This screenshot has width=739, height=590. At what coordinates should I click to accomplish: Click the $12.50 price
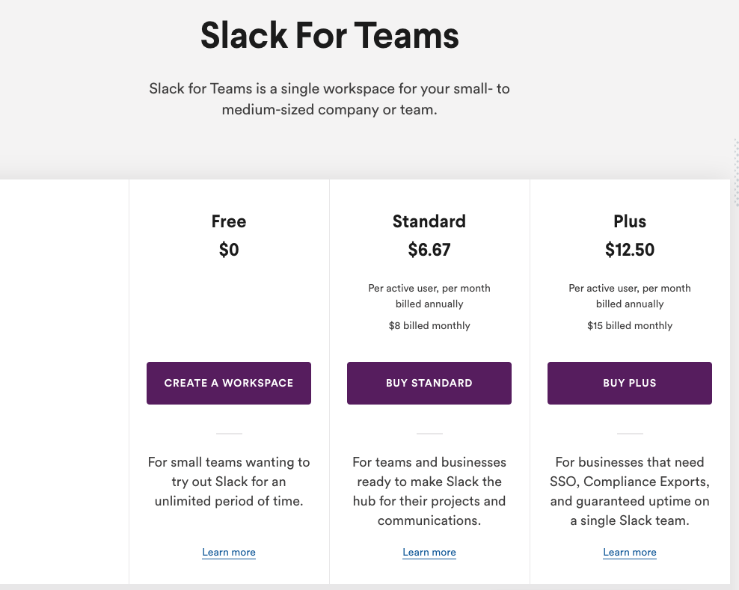point(630,250)
